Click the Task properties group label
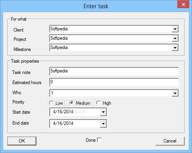The width and height of the screenshot is (192, 153). click(x=25, y=61)
